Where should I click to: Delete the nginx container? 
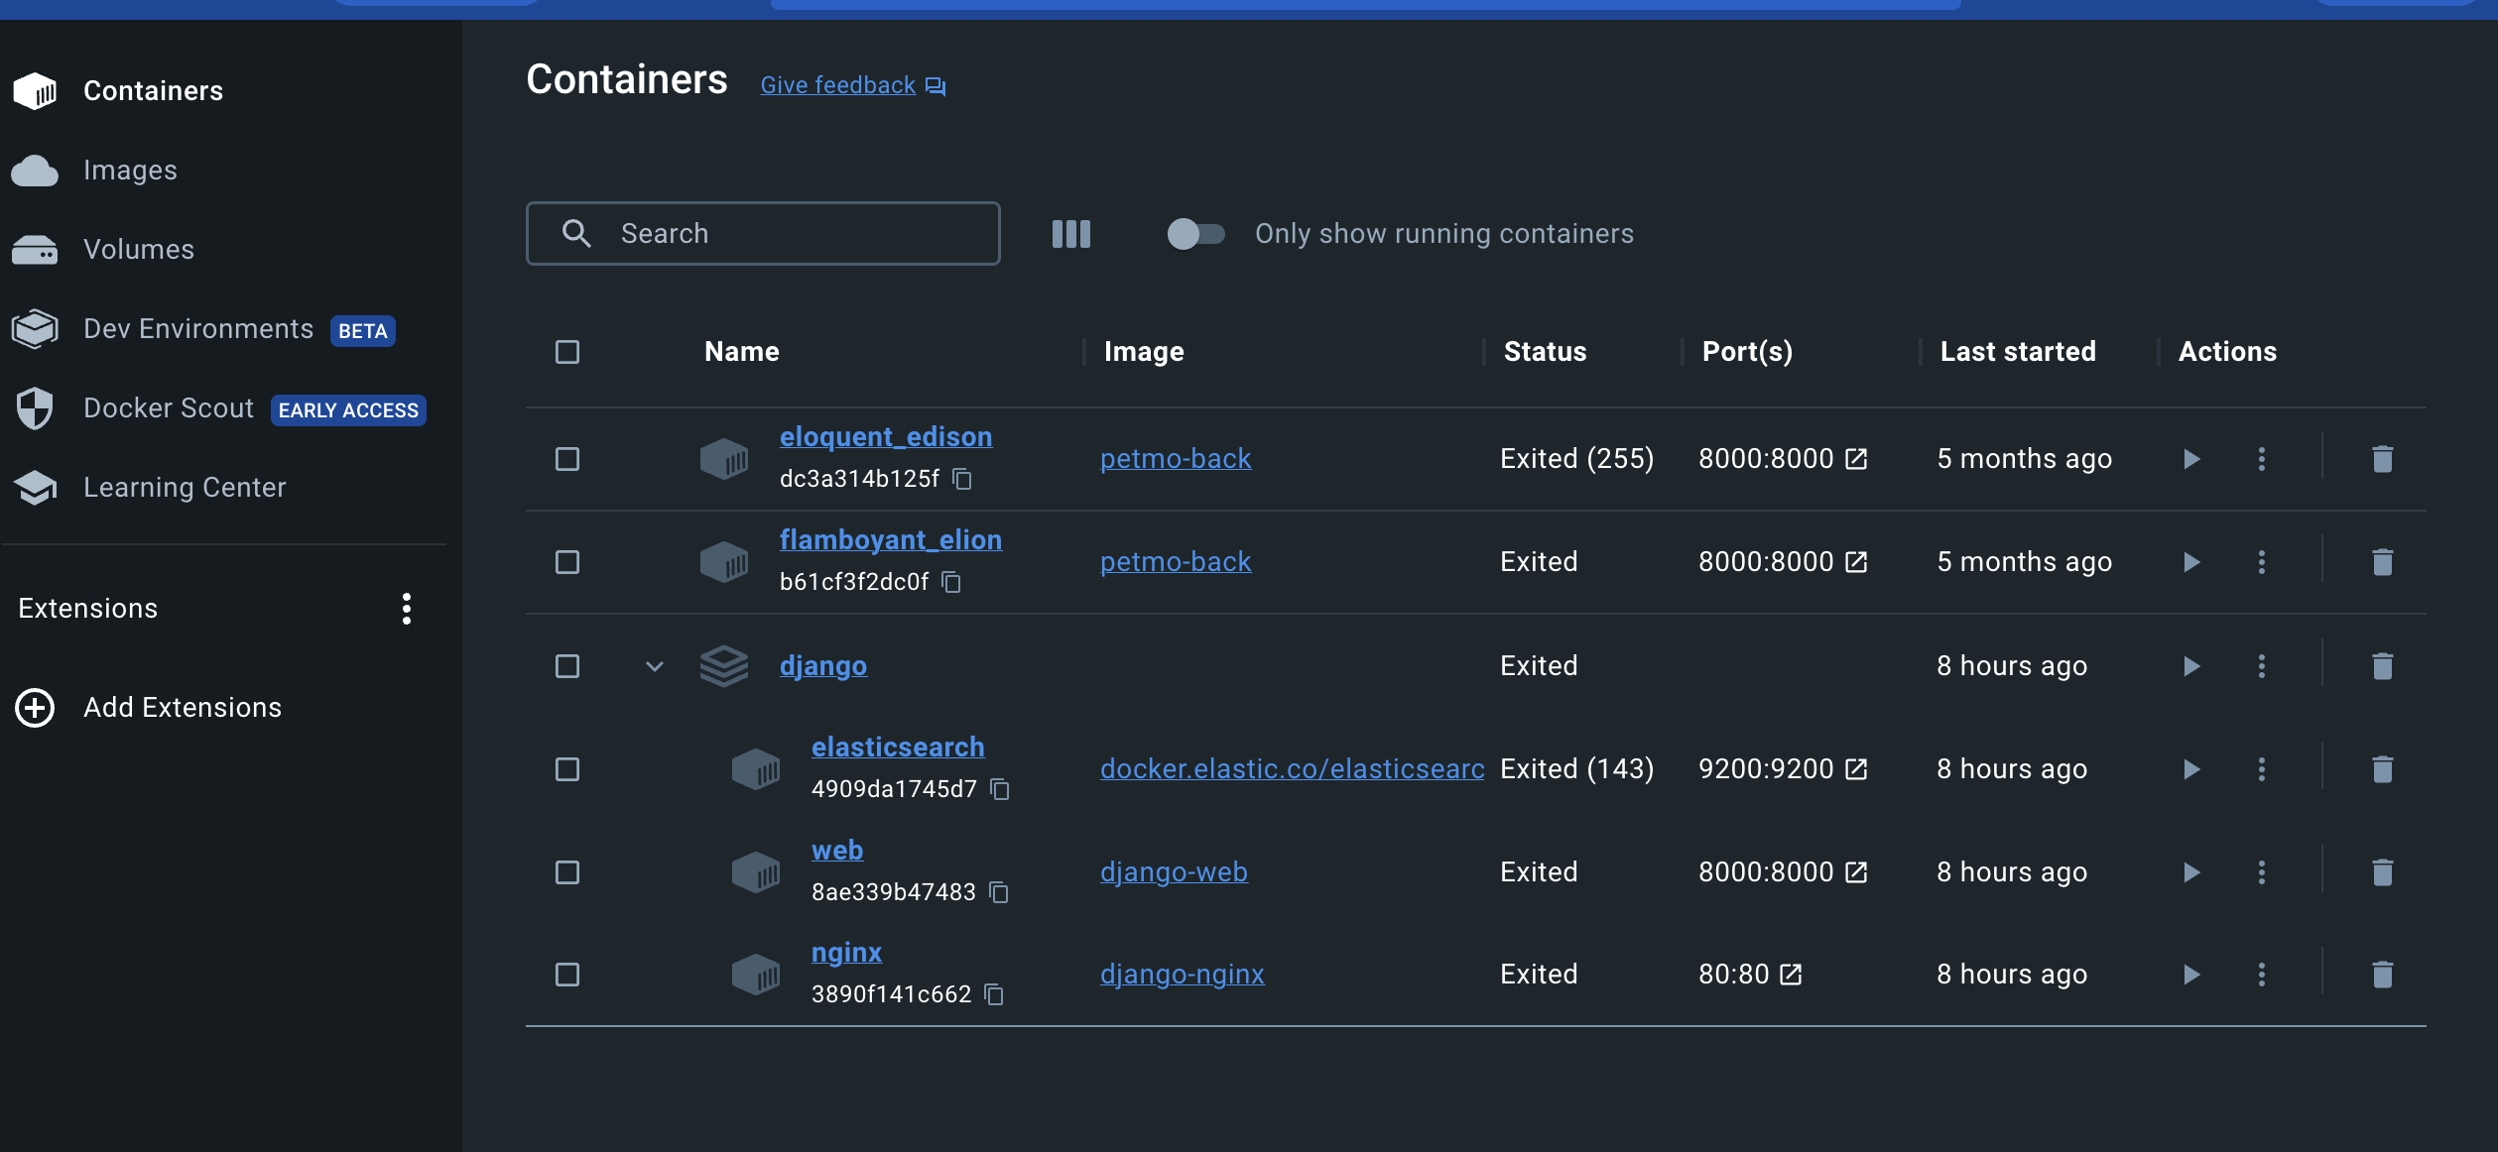click(2384, 974)
